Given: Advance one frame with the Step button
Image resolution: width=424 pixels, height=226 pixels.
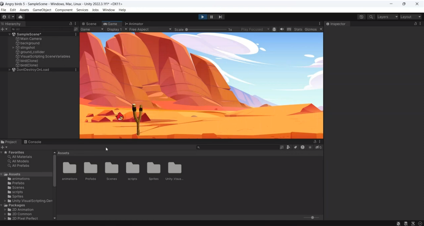Looking at the screenshot, I should click(x=220, y=17).
